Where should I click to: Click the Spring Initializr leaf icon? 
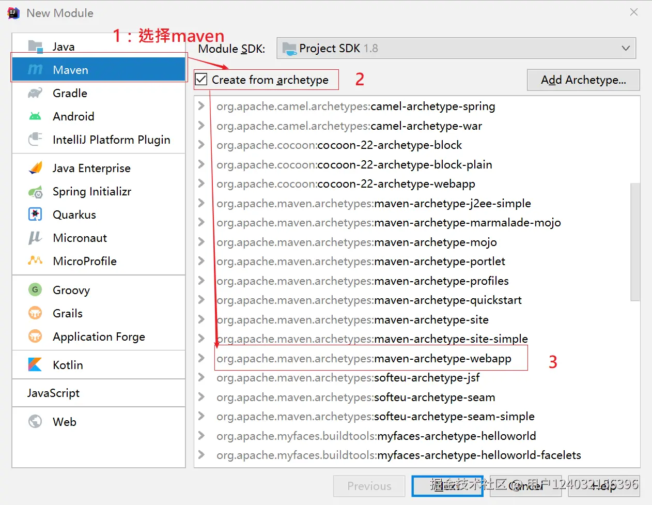pyautogui.click(x=35, y=192)
